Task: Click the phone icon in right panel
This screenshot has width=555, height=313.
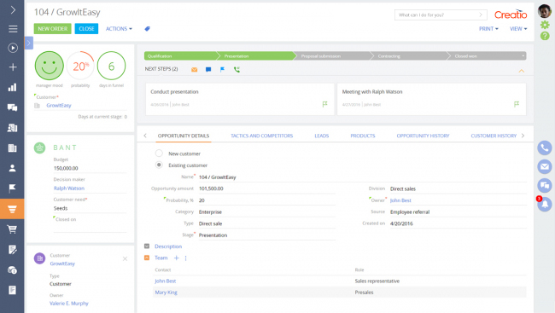Action: [x=545, y=148]
